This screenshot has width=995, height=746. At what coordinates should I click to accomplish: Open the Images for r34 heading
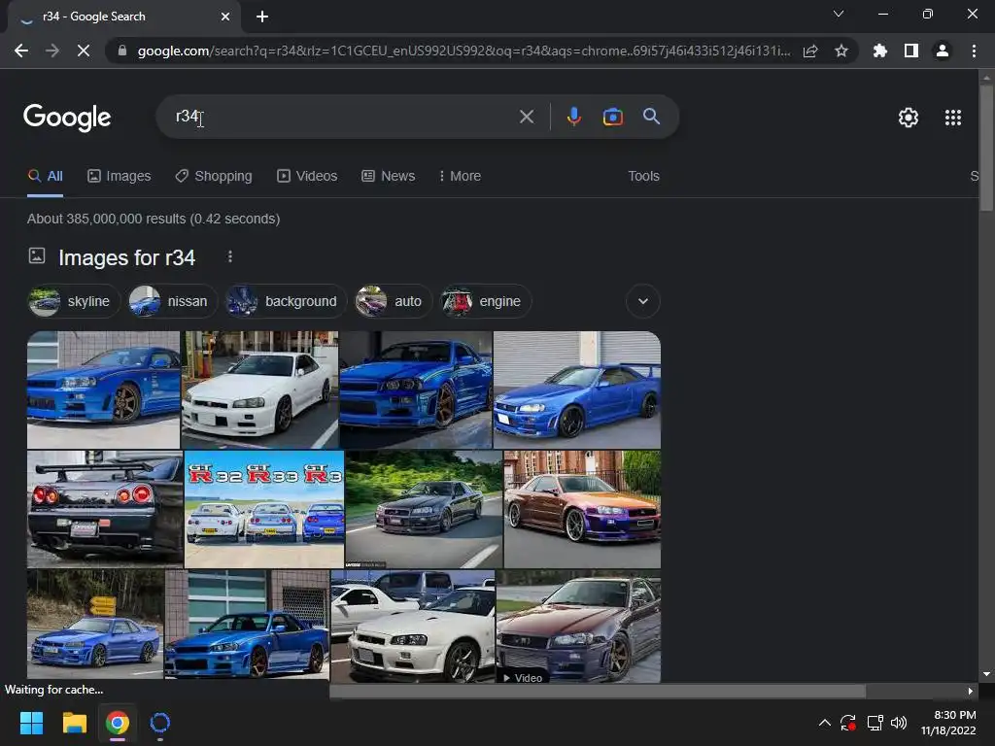click(x=127, y=257)
